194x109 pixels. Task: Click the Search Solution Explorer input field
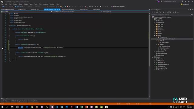[x=171, y=15]
